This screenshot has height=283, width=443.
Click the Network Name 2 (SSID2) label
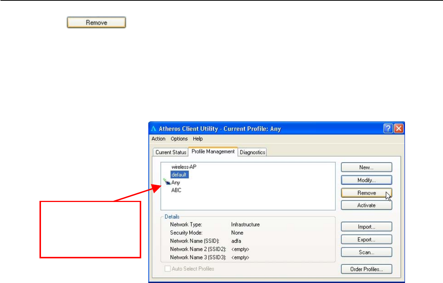pyautogui.click(x=198, y=249)
